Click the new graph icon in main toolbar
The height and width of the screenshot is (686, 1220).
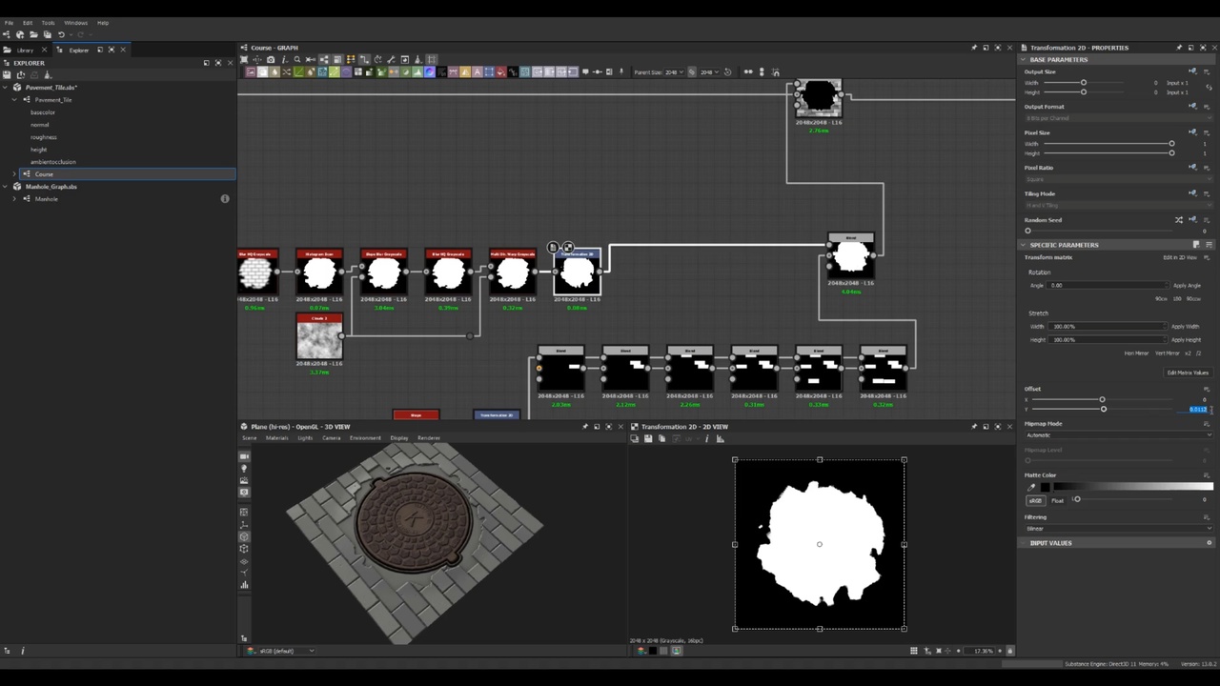pos(7,34)
